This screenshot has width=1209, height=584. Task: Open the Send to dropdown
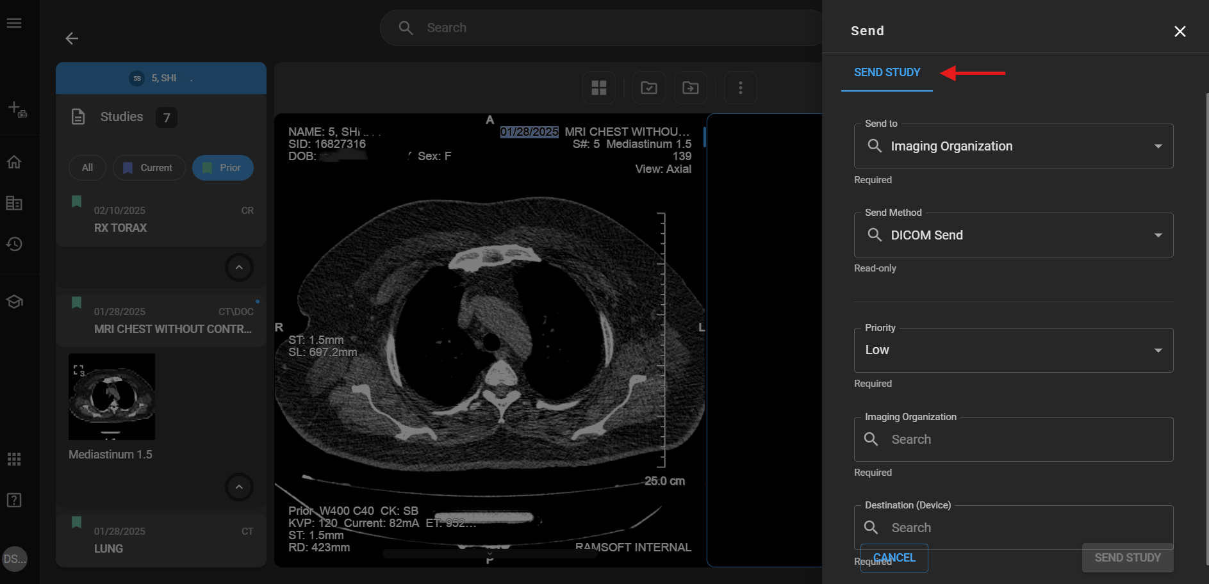tap(1013, 146)
